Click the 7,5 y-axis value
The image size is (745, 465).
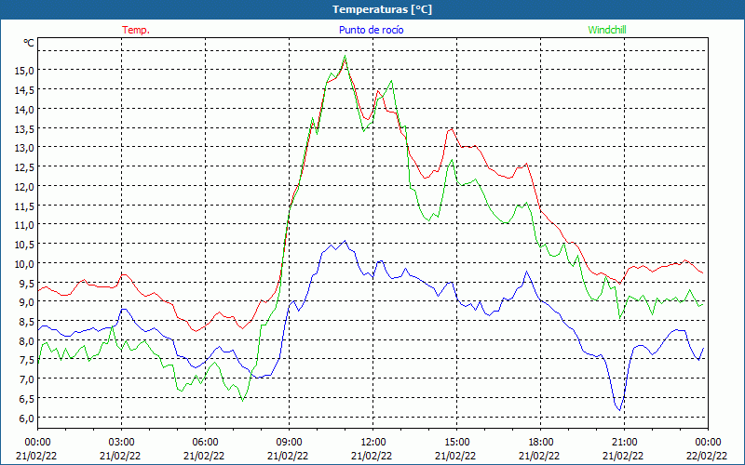(26, 360)
